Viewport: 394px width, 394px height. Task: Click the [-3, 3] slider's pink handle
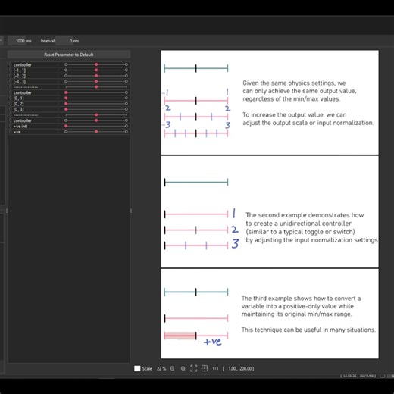coord(96,81)
